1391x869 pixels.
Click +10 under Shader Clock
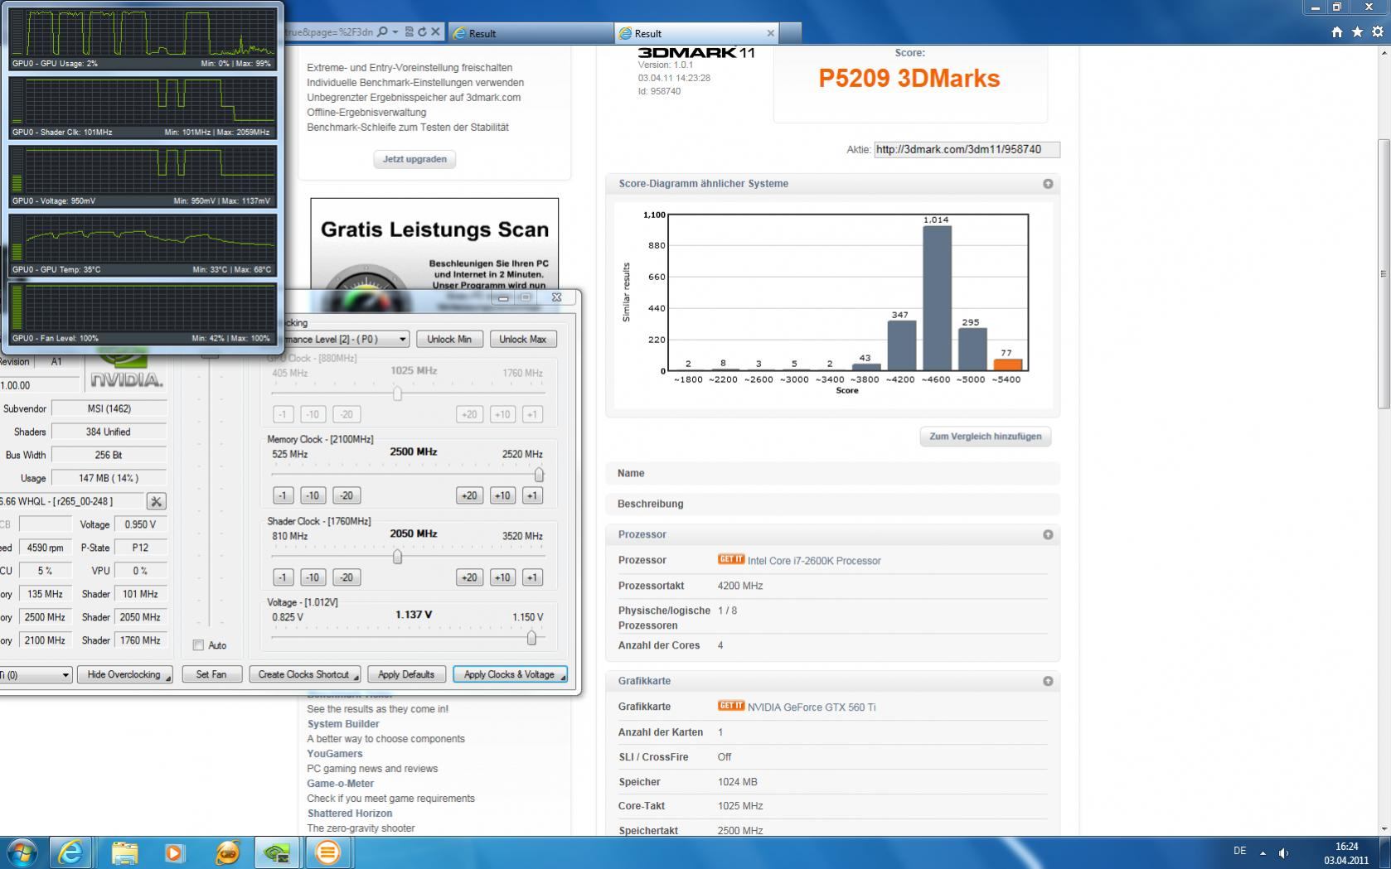click(x=502, y=577)
